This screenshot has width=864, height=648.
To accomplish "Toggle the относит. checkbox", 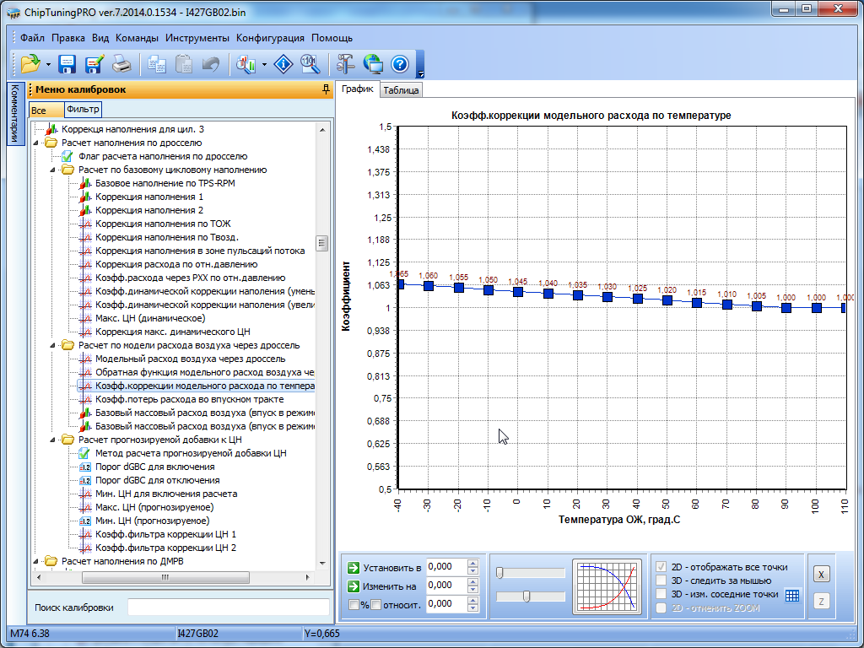I will [376, 604].
